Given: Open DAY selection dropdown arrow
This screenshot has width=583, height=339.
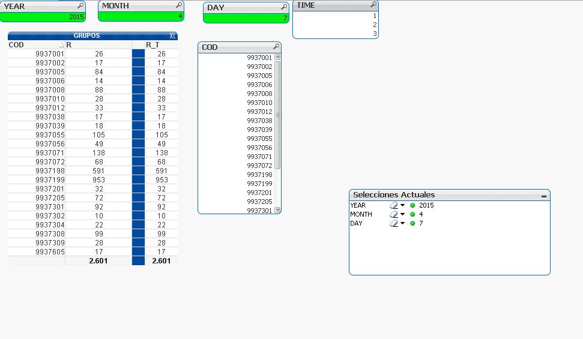Looking at the screenshot, I should 402,223.
